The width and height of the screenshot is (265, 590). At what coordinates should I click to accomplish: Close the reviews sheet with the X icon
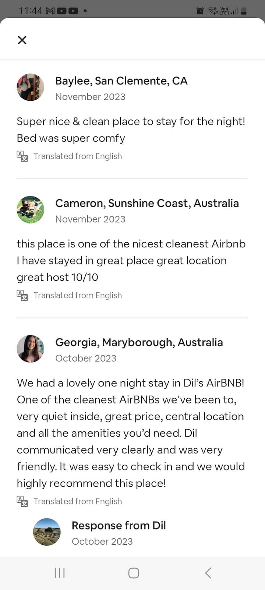pyautogui.click(x=22, y=40)
